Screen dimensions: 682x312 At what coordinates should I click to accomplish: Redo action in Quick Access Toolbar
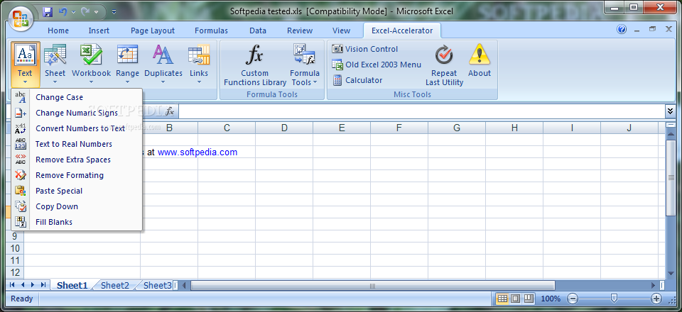(86, 12)
